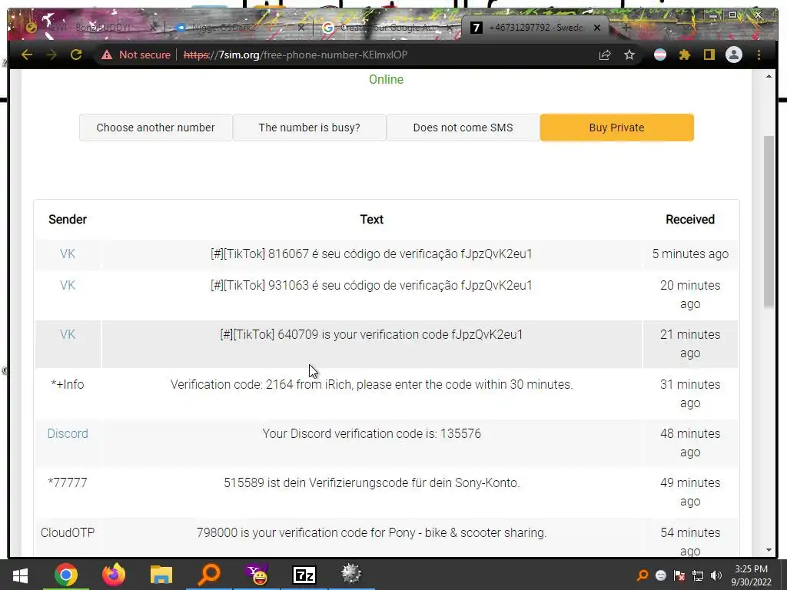Reload the 7sim.org page
Viewport: 787px width, 590px height.
point(76,55)
